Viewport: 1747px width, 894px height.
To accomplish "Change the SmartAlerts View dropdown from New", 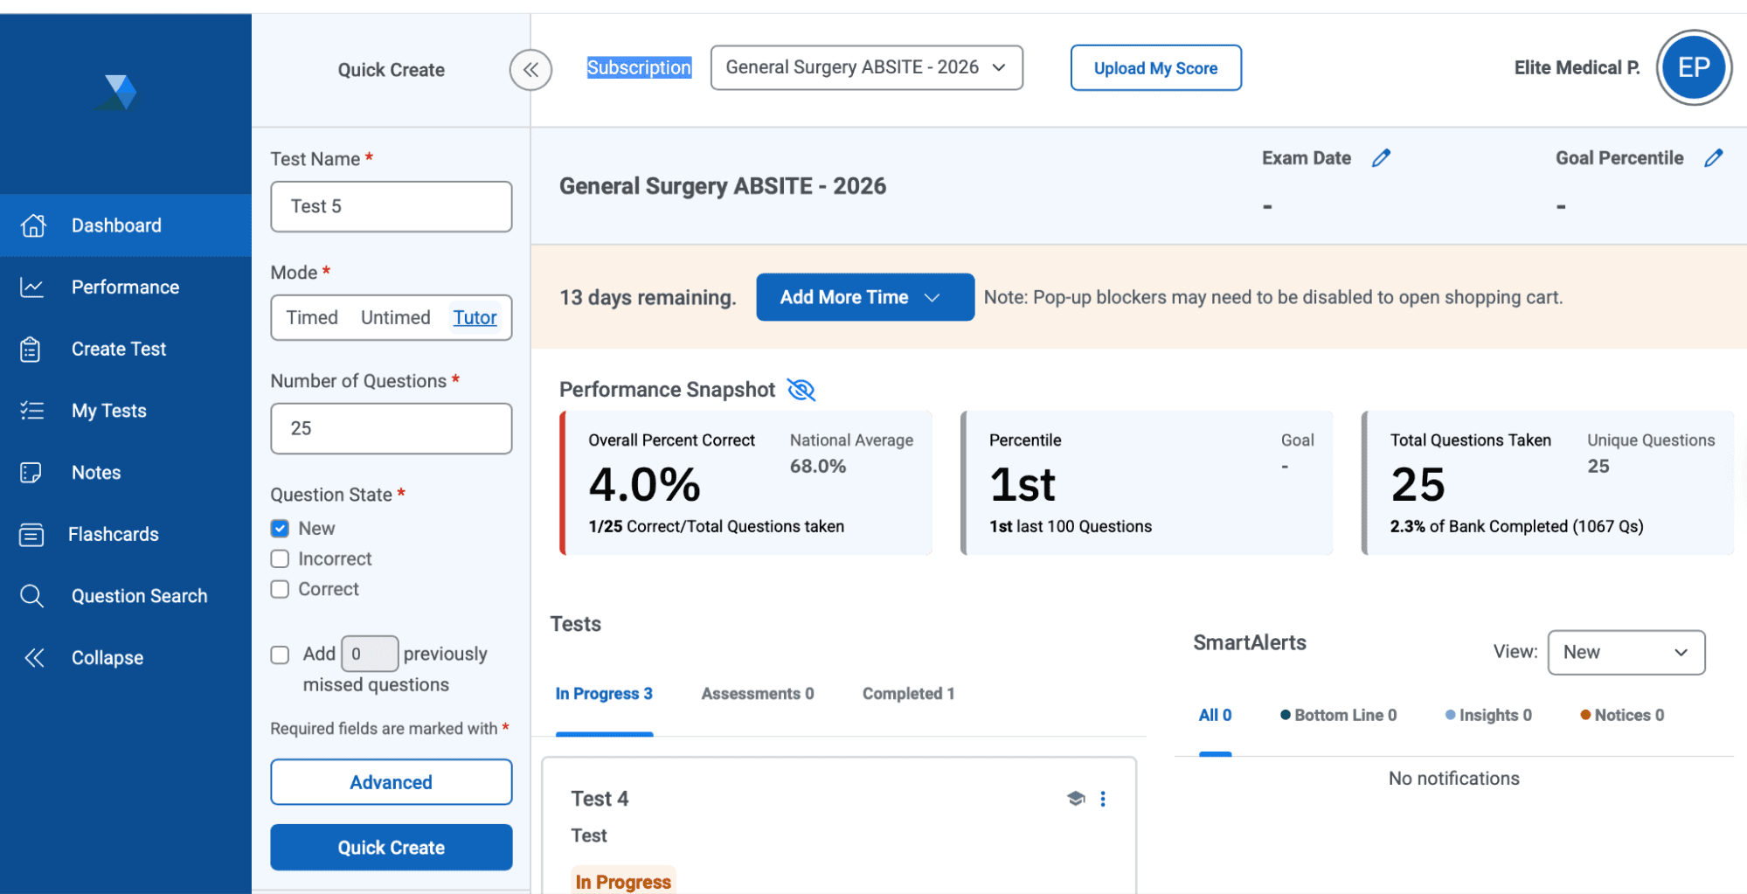I will pyautogui.click(x=1626, y=652).
